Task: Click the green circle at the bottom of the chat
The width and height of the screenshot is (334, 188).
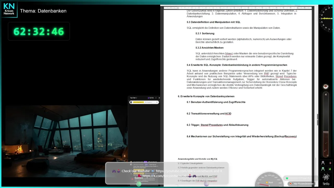Action: point(139,184)
